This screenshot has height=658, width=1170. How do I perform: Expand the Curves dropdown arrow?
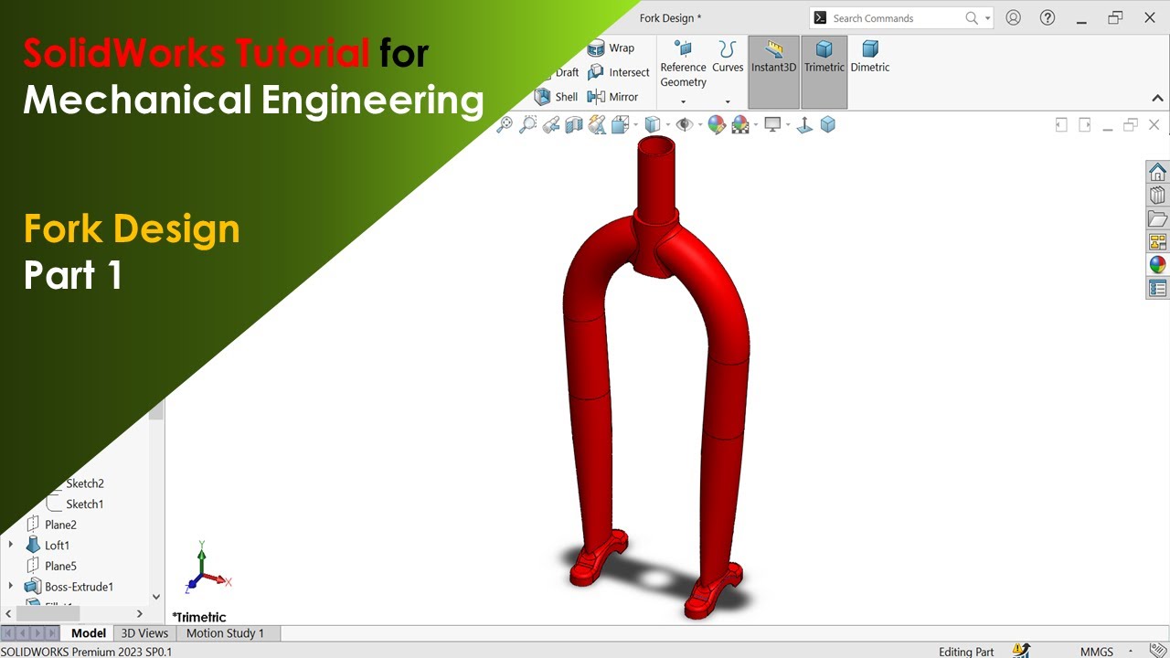[x=728, y=101]
